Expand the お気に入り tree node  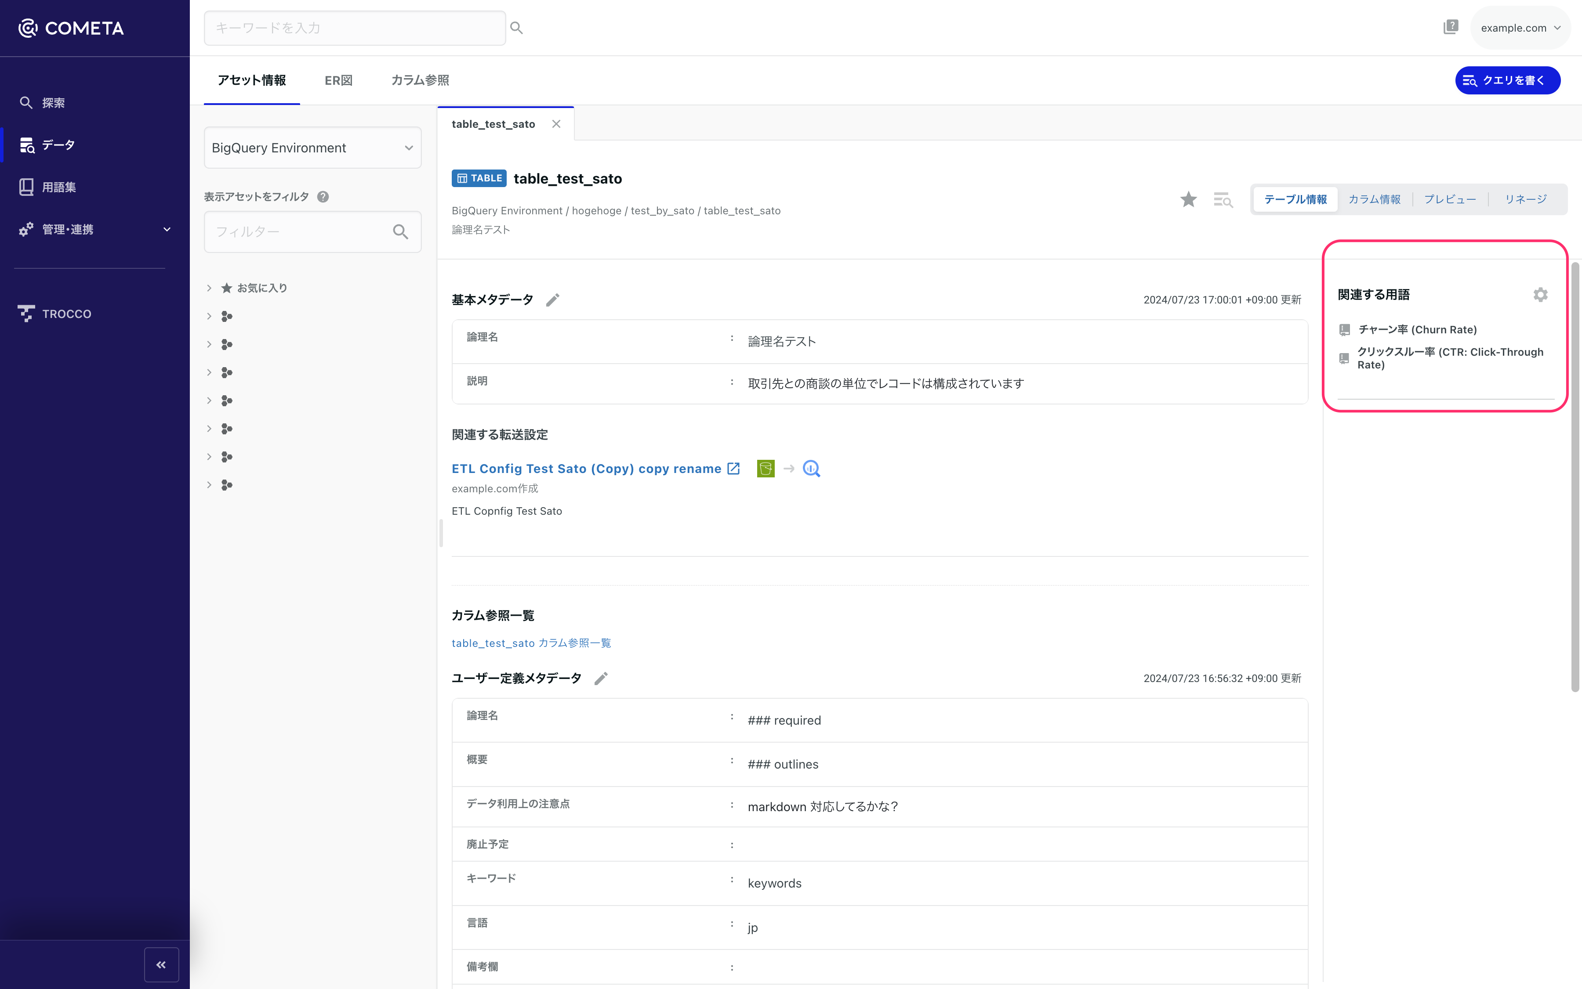(209, 288)
